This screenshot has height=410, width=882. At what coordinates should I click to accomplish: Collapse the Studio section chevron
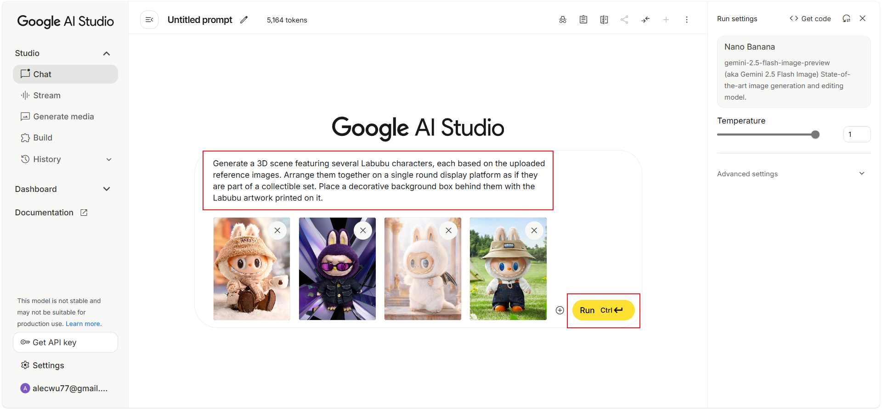(x=107, y=53)
